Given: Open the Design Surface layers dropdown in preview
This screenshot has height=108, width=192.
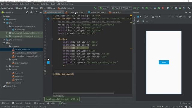Looking at the screenshot, I should coord(139,17).
